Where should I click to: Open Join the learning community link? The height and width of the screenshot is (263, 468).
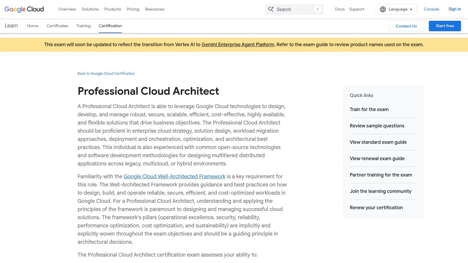[x=381, y=191]
